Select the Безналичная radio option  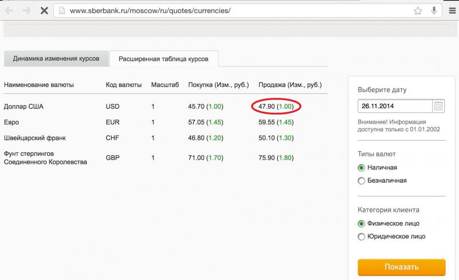click(x=361, y=181)
